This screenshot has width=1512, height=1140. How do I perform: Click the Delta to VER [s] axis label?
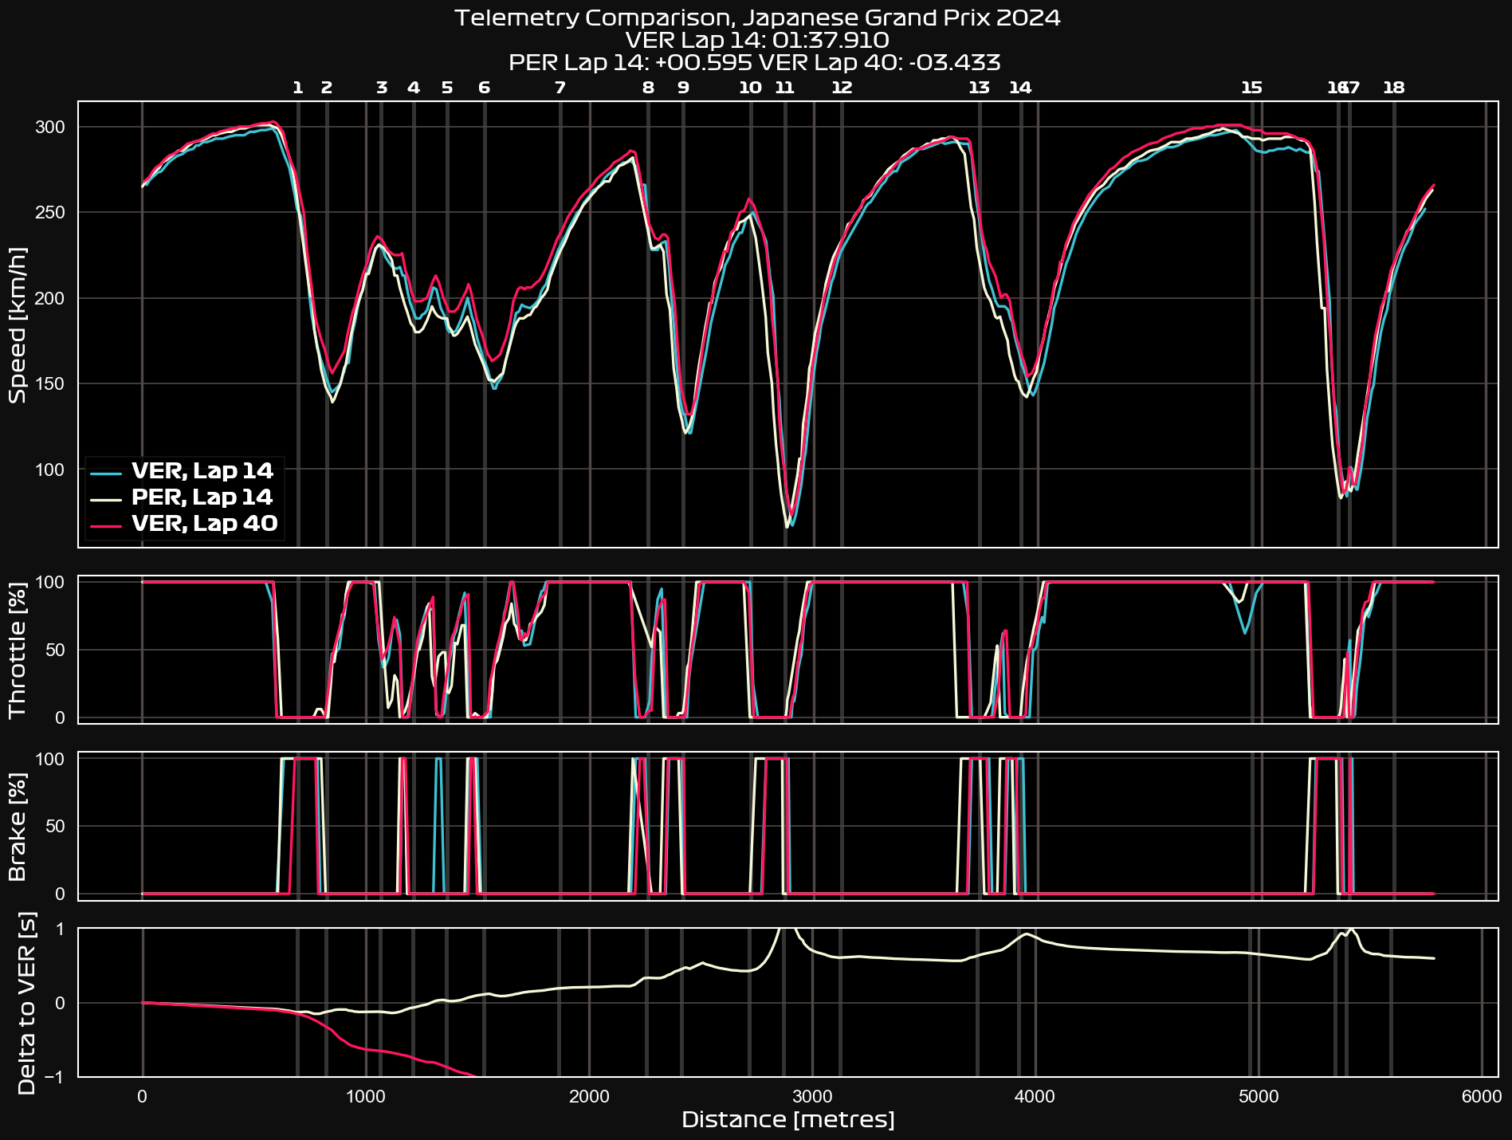pyautogui.click(x=26, y=1002)
